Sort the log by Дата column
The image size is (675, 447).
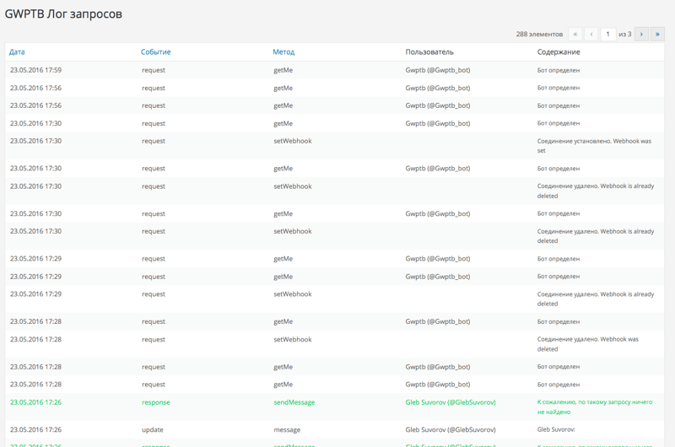pyautogui.click(x=17, y=52)
